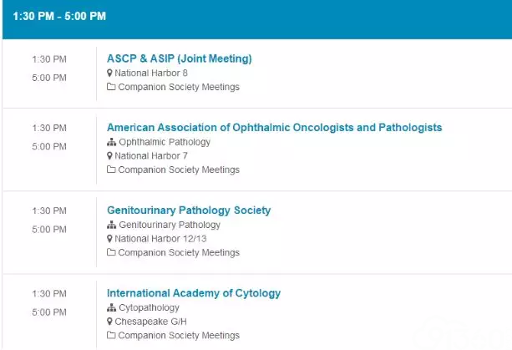The width and height of the screenshot is (512, 350).
Task: Click the location pin beside National Harbor 12/13
Action: click(x=109, y=239)
